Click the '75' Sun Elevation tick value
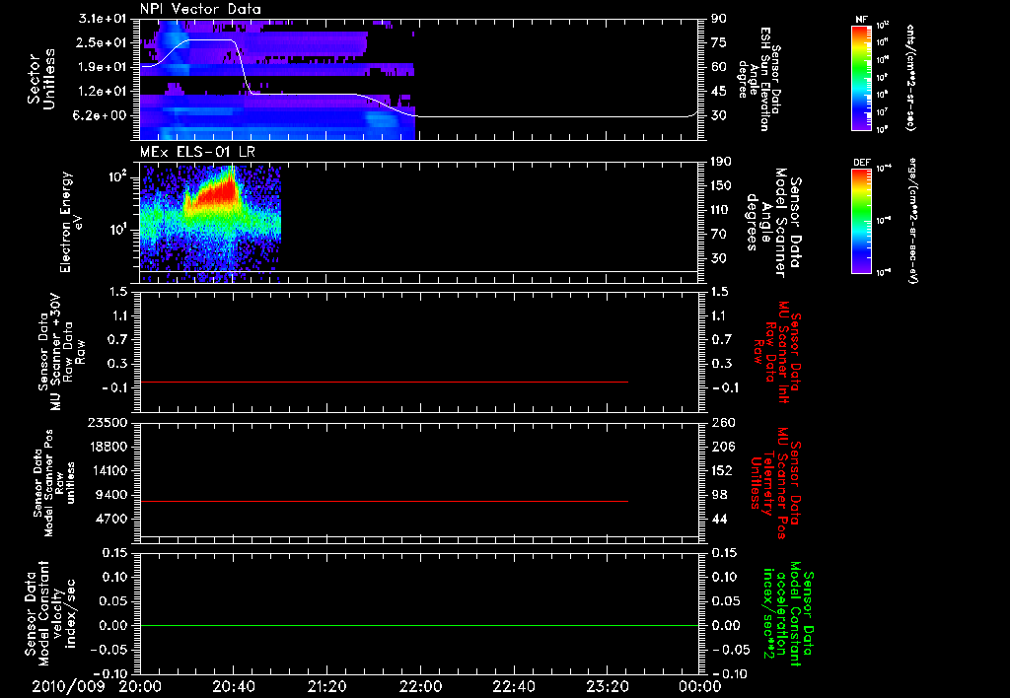The height and width of the screenshot is (698, 1010). 719,42
